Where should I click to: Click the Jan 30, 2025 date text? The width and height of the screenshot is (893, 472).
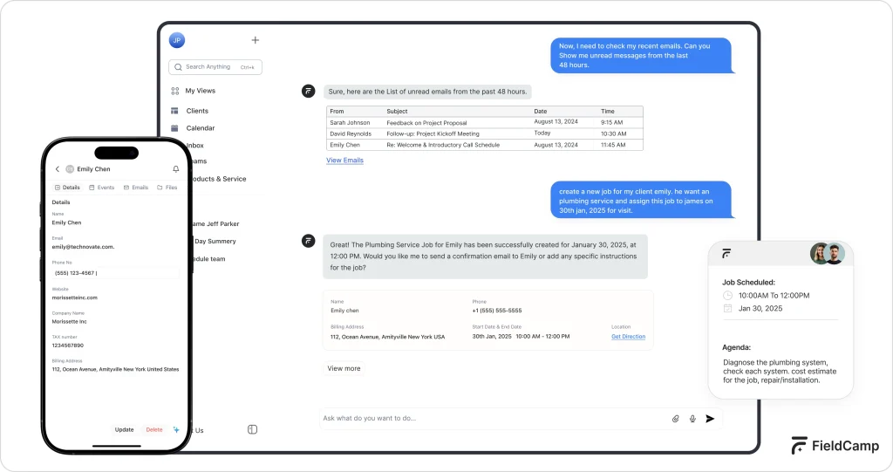tap(760, 308)
